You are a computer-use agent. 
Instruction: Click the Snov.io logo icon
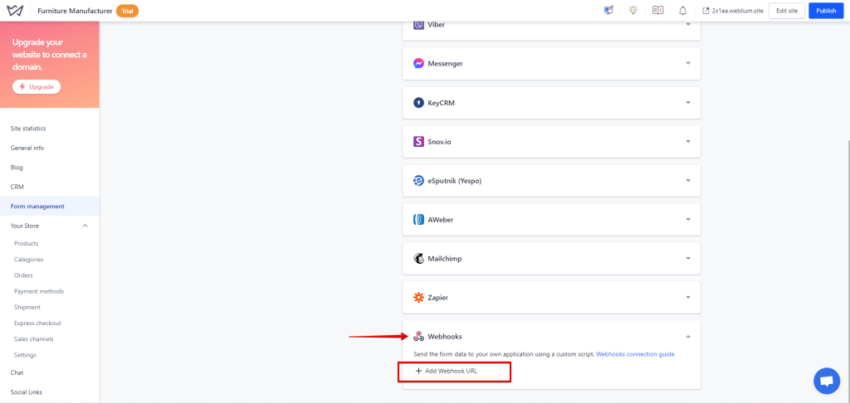click(419, 141)
